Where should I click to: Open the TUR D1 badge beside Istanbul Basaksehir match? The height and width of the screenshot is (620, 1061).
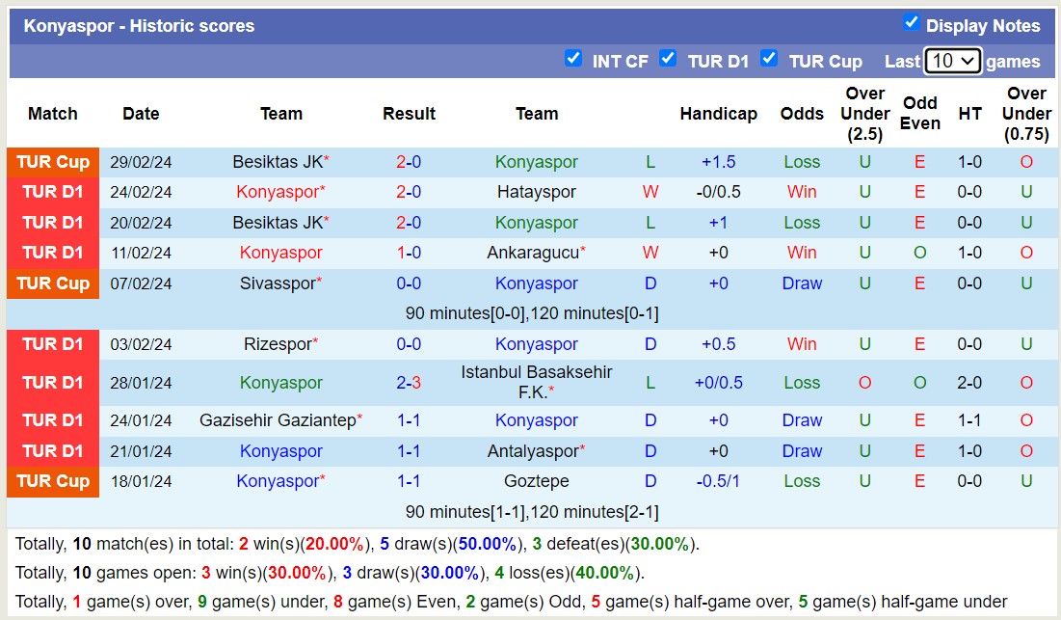click(53, 382)
